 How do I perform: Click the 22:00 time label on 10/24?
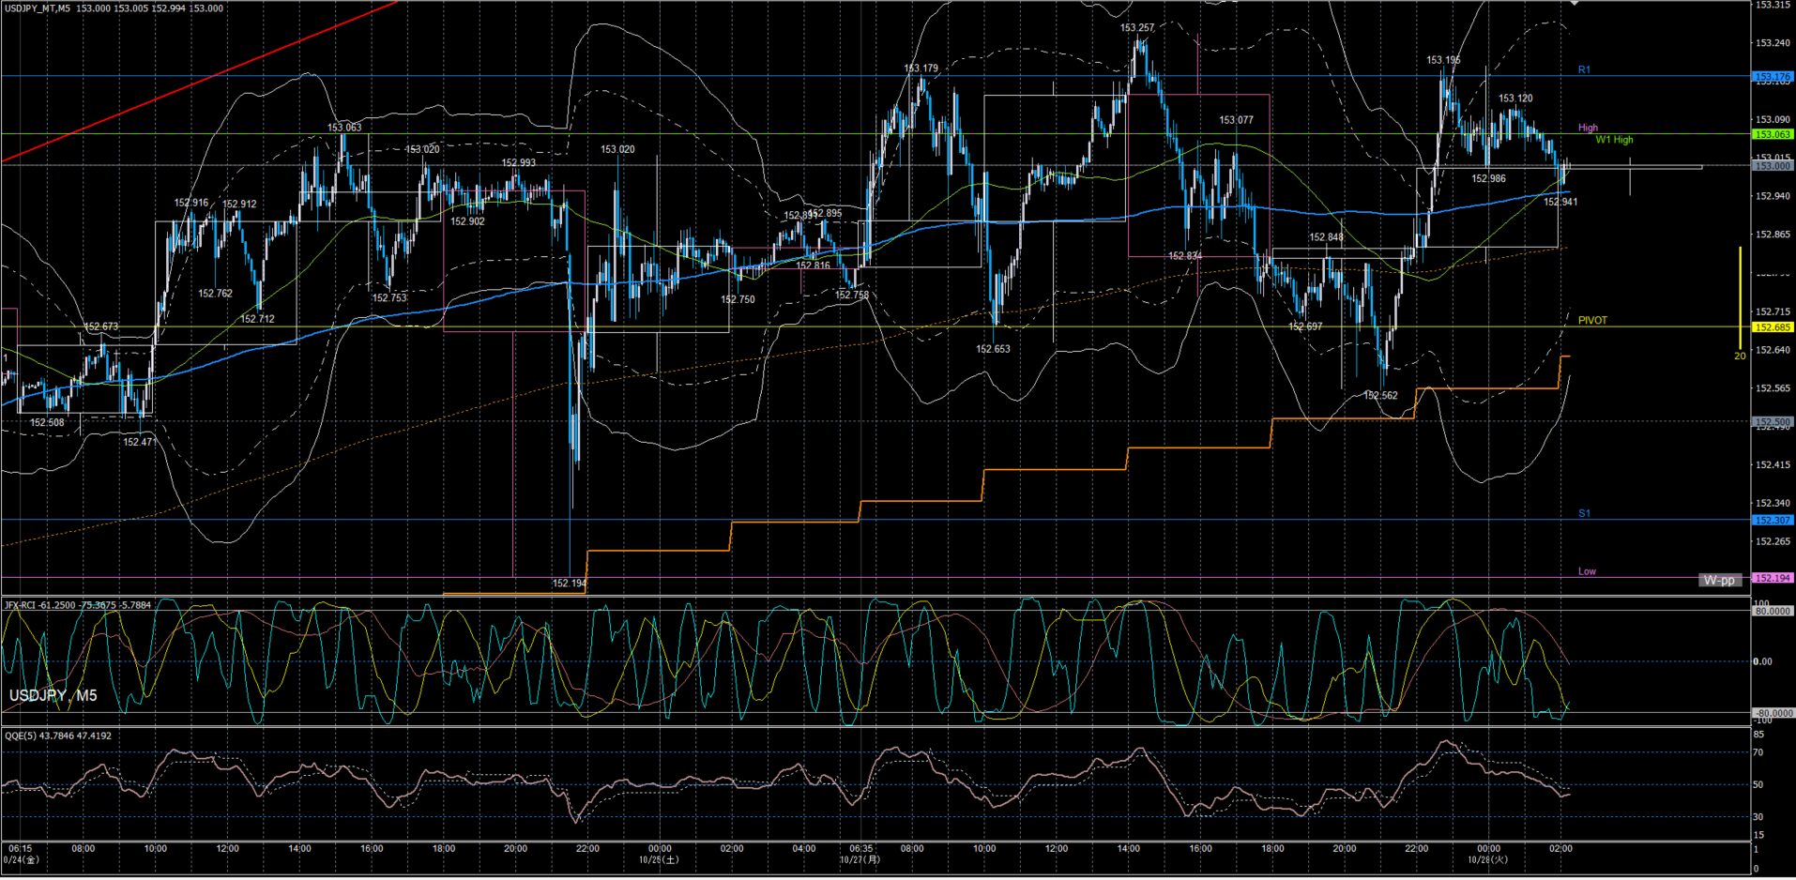(x=587, y=848)
